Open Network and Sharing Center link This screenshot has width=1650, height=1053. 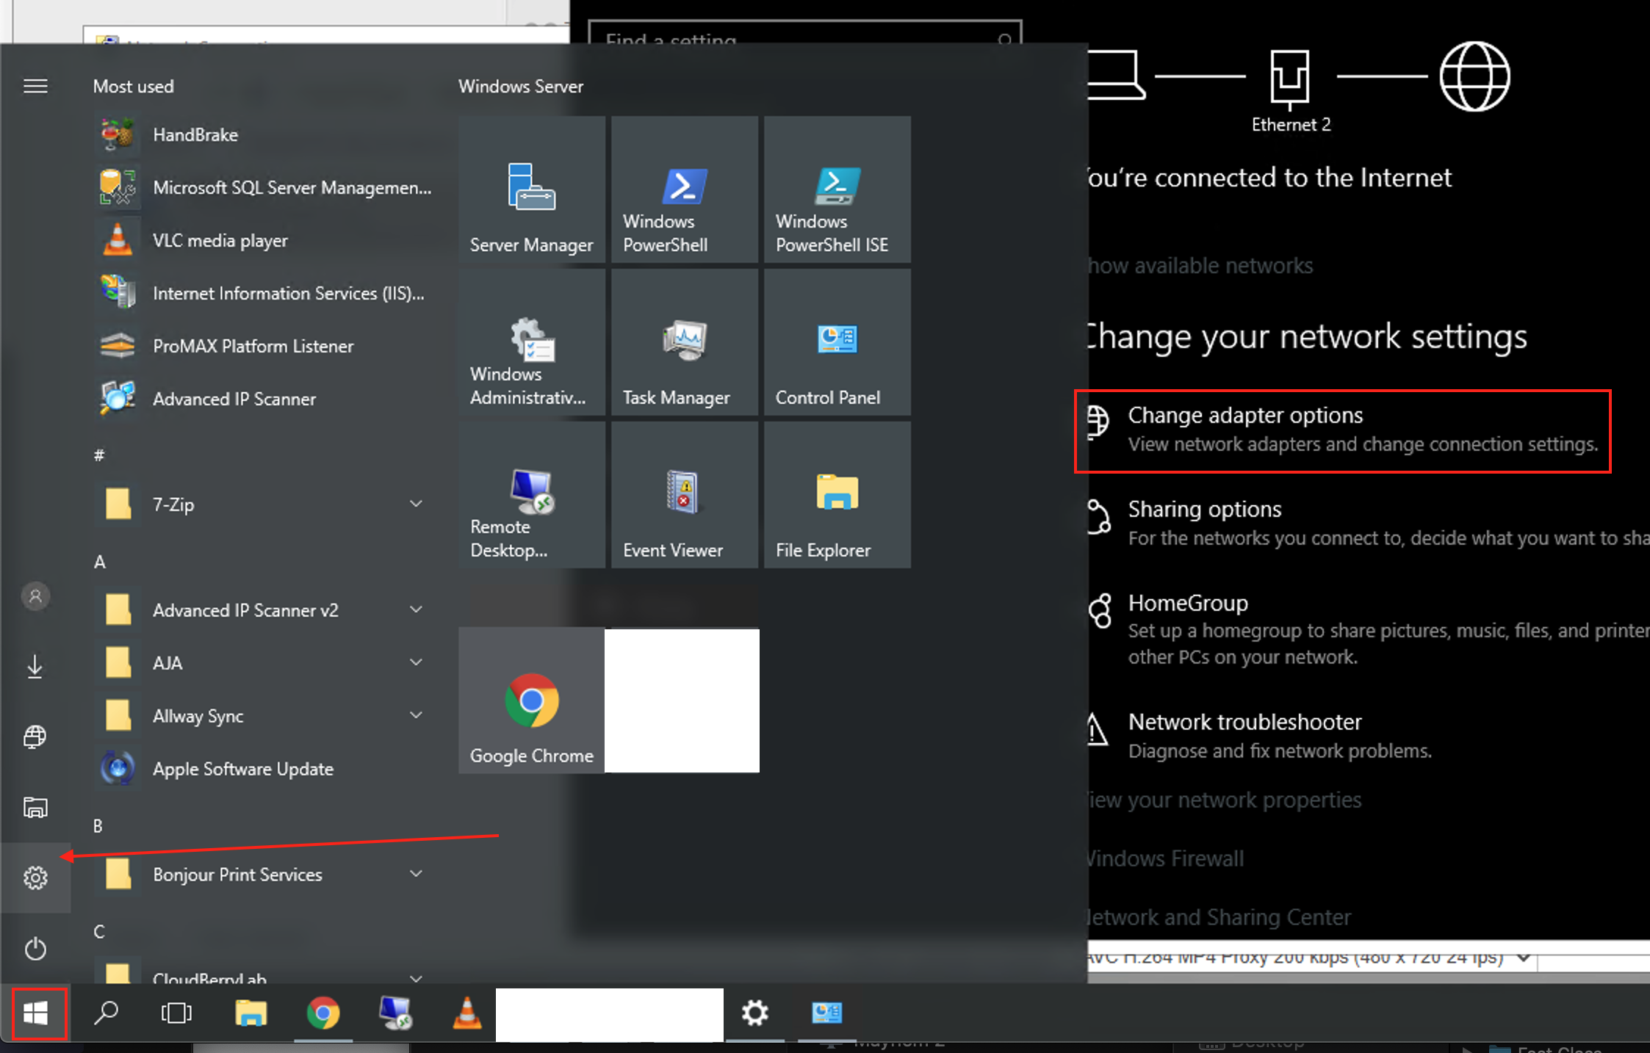(x=1218, y=917)
